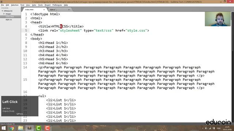234x131 pixels.
Task: Open the red Camtasia taskbar icon
Action: 47,128
